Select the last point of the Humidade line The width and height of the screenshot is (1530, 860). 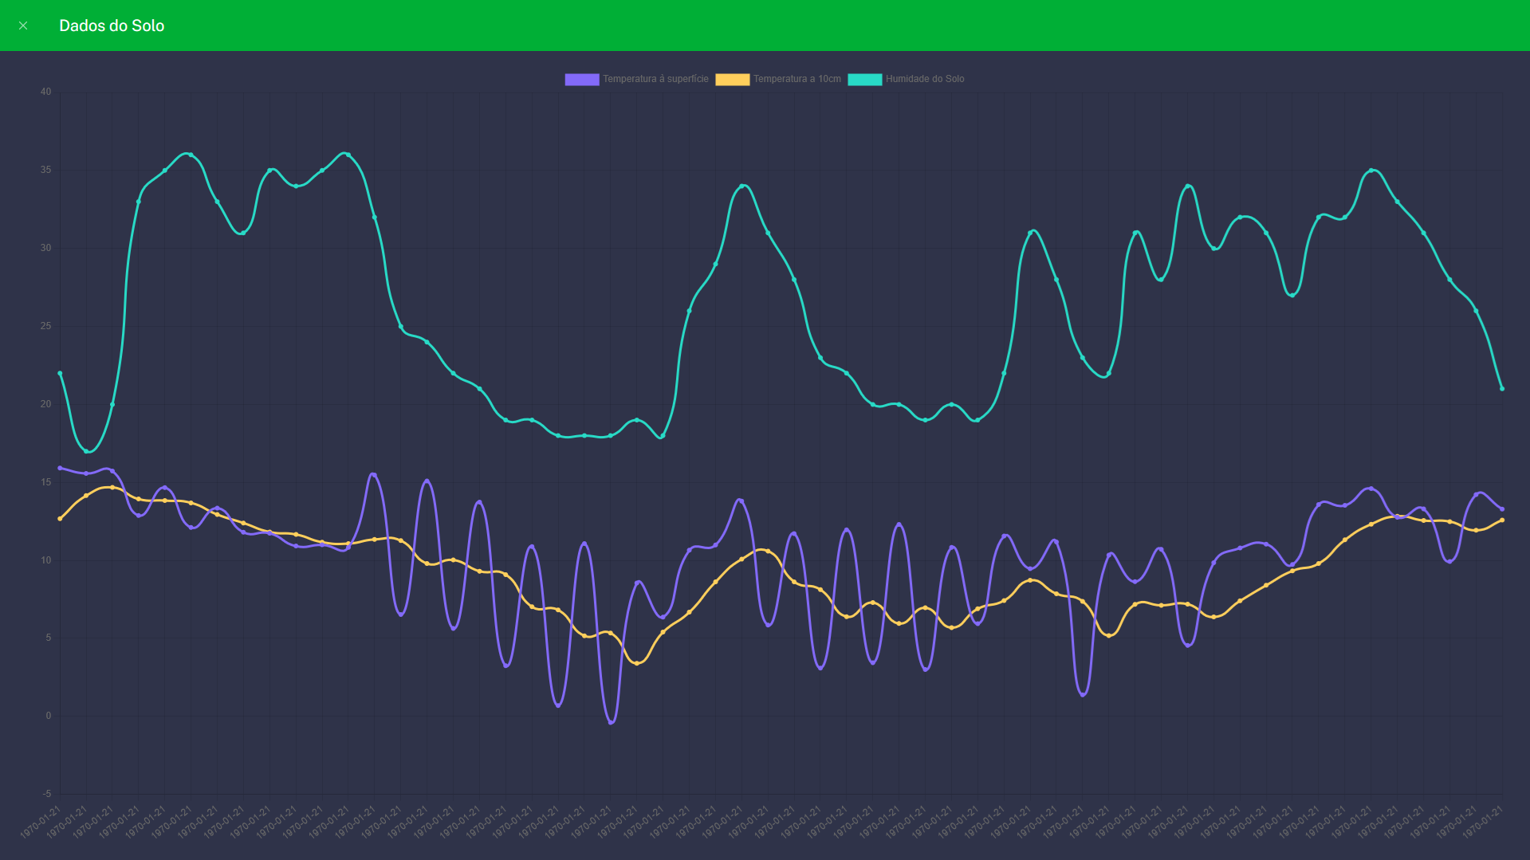pos(1502,389)
